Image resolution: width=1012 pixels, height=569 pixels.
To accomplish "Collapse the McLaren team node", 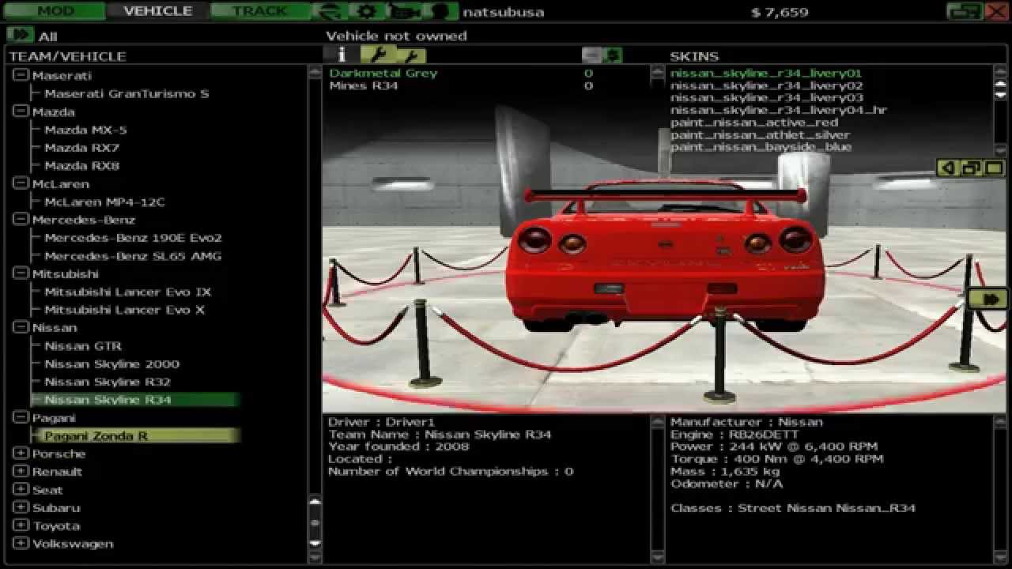I will [x=21, y=183].
